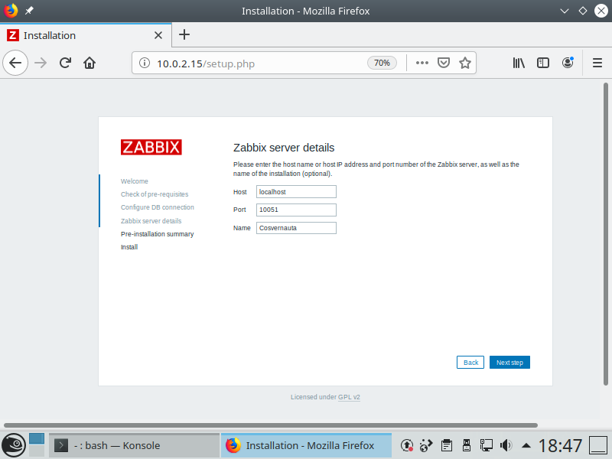Show site information icon in address bar
Screen dimensions: 612x459
[145, 63]
